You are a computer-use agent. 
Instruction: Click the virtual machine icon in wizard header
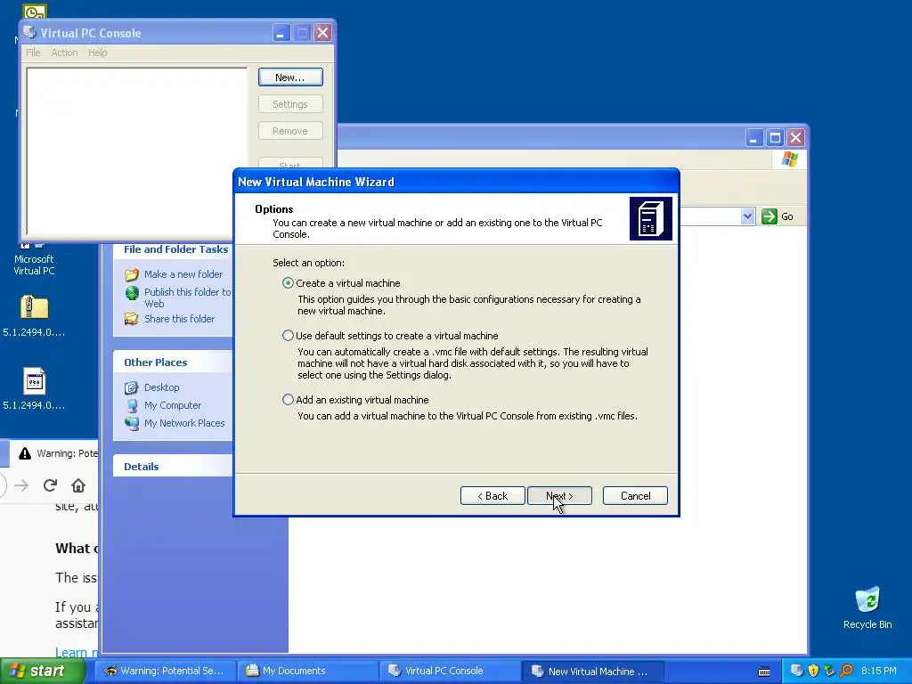pyautogui.click(x=651, y=219)
